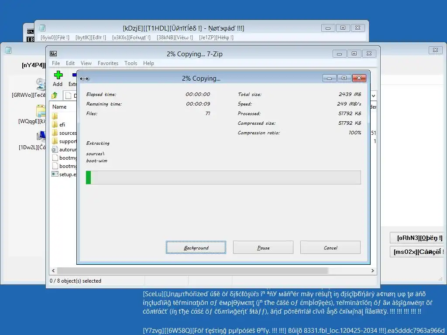The height and width of the screenshot is (335, 447).
Task: Click the Speed value 249 MB/s
Action: point(349,104)
